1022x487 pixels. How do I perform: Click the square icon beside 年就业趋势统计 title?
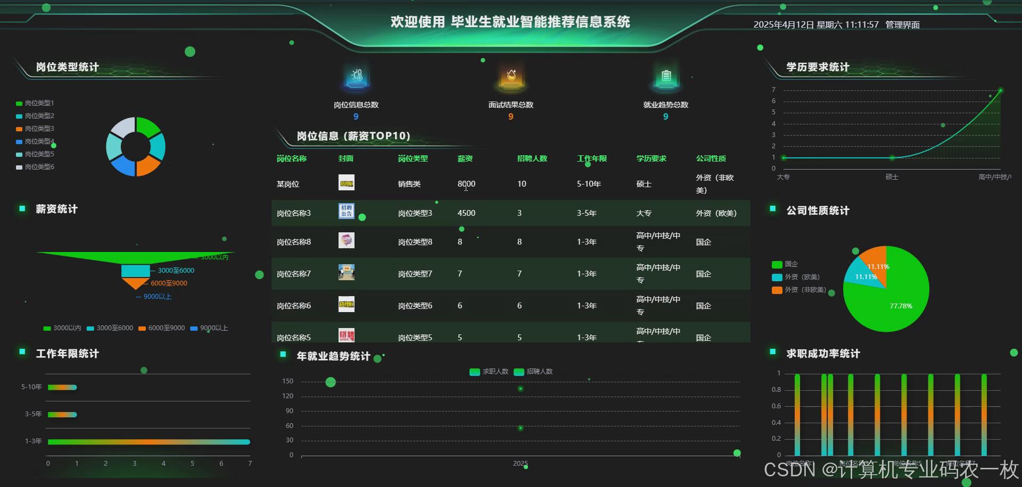point(284,354)
